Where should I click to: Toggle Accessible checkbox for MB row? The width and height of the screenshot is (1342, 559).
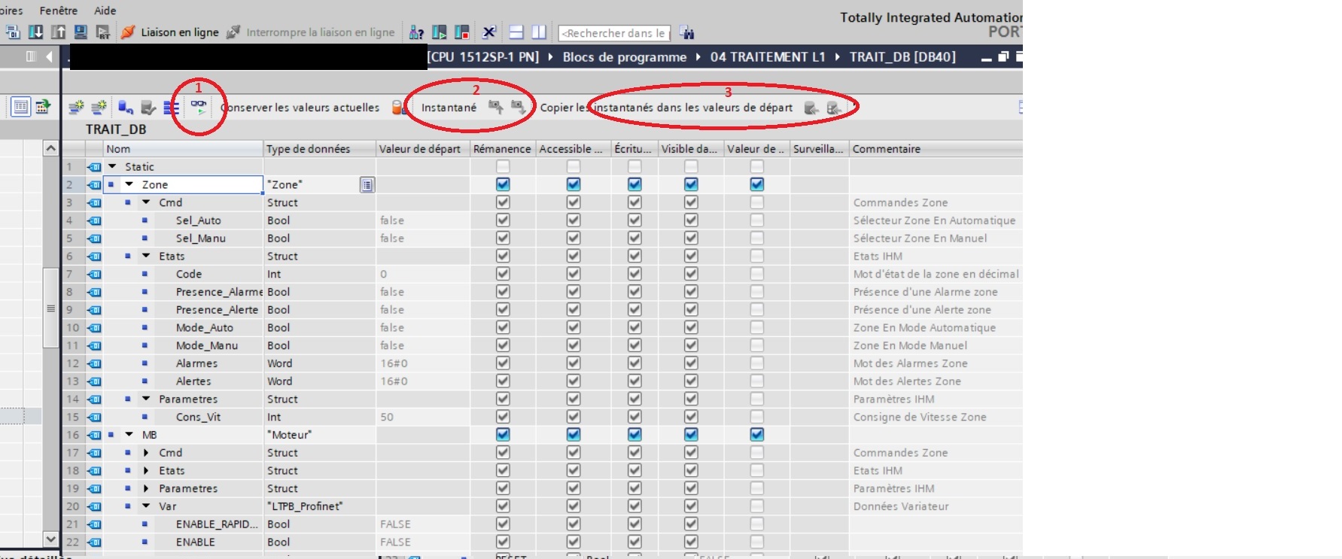pyautogui.click(x=574, y=435)
